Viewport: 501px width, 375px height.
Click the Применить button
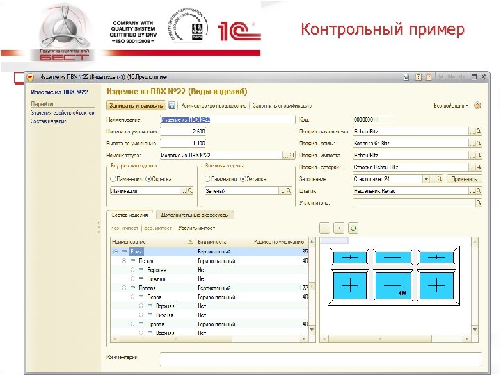463,179
